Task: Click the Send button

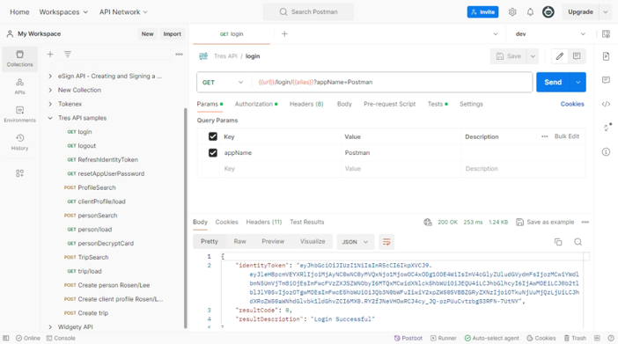Action: (x=553, y=82)
